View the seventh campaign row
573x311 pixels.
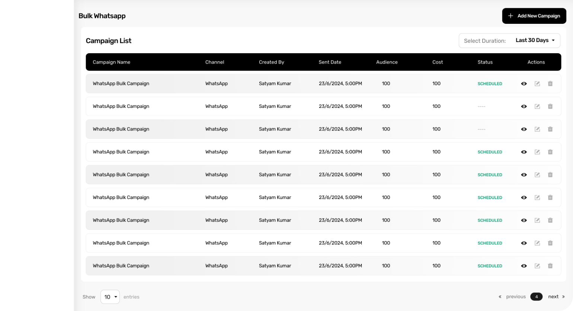[524, 220]
